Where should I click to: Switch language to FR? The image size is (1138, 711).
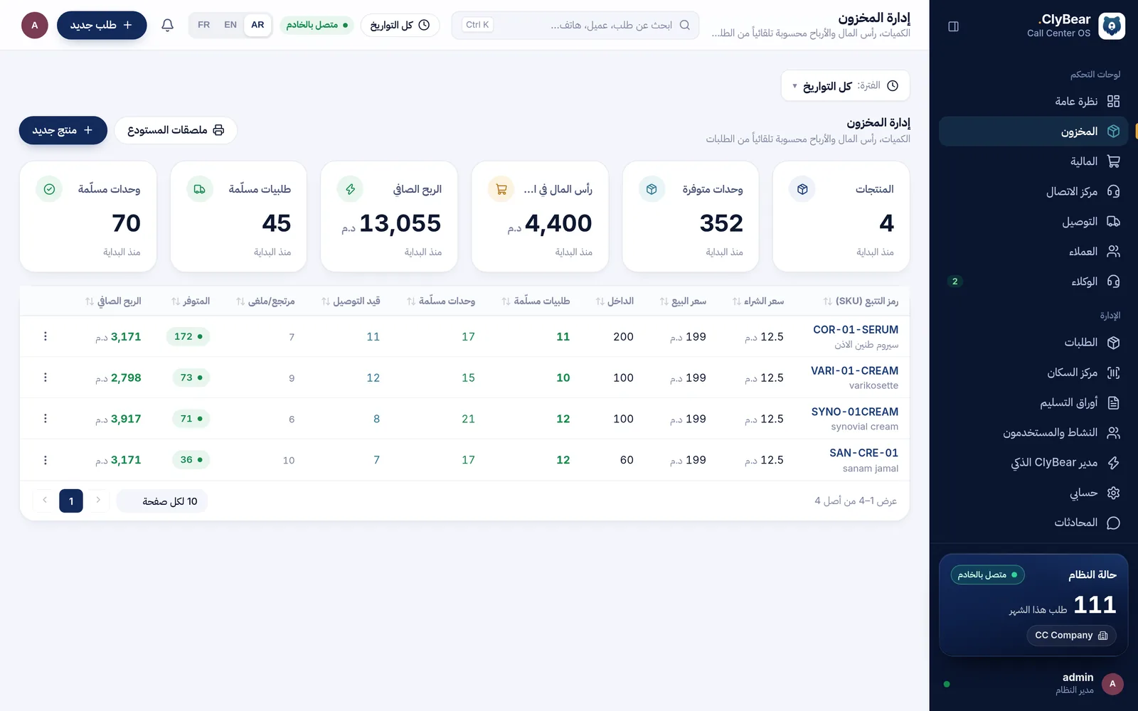coord(204,25)
